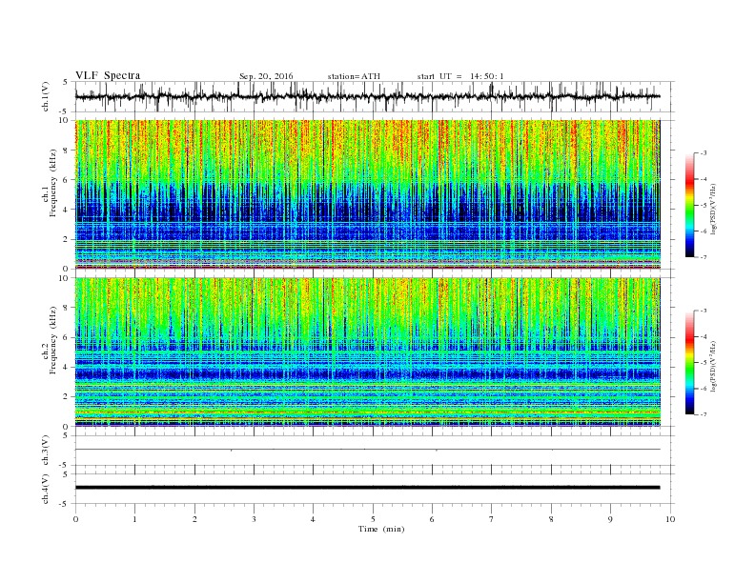The image size is (755, 583).
Task: Click the "-5" tick on ch.4(V) axis
Action: 65,504
